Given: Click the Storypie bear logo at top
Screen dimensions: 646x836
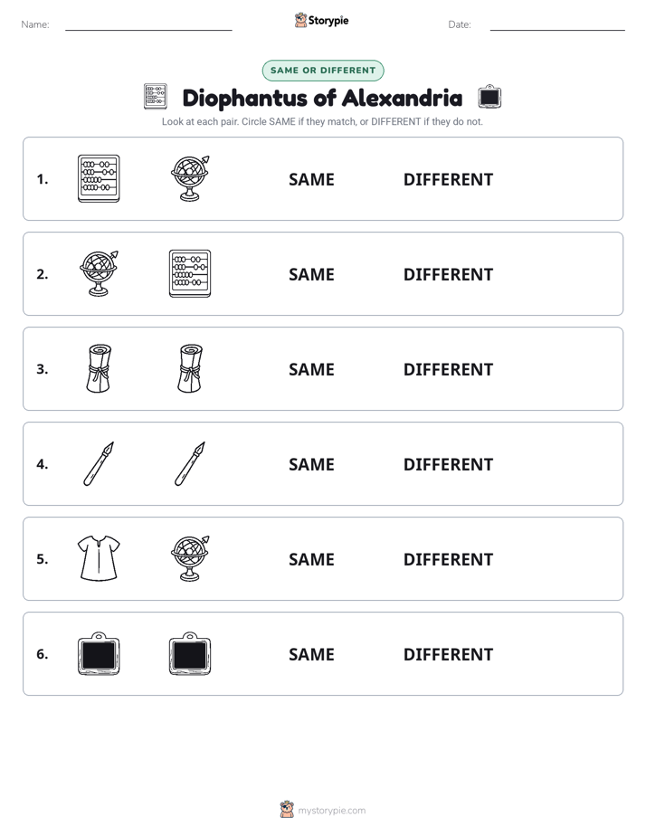Looking at the screenshot, I should point(300,20).
